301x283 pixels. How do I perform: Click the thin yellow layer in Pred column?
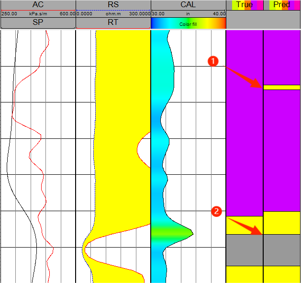(x=282, y=87)
